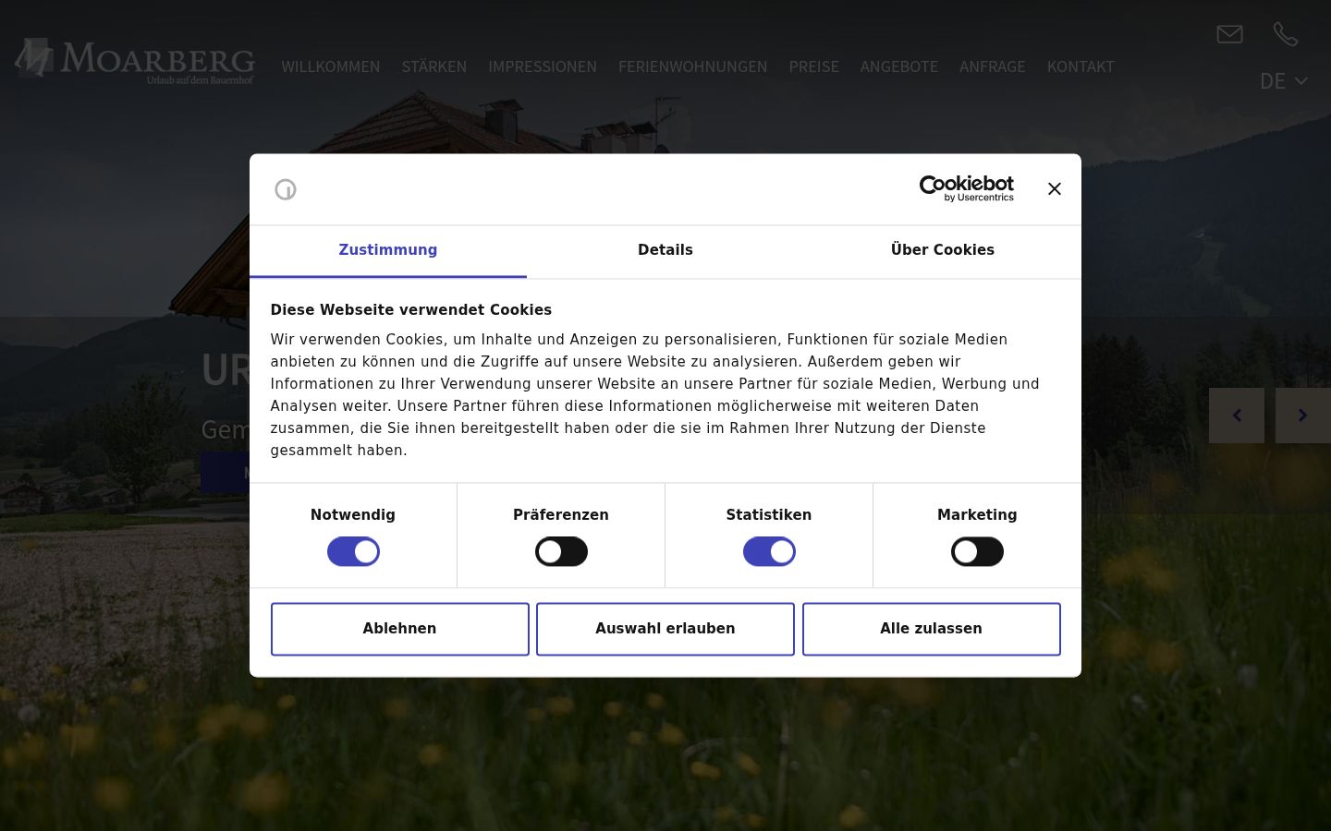Image resolution: width=1331 pixels, height=831 pixels.
Task: Open the Preise menu item
Action: tap(814, 66)
